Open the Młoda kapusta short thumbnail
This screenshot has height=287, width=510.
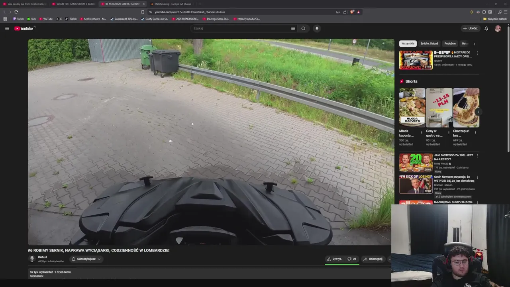coord(412,108)
